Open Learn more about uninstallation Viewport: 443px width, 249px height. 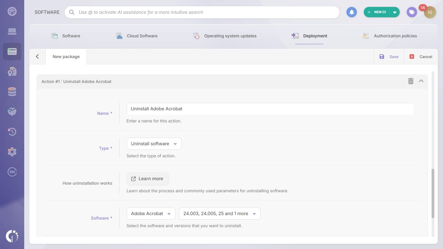[x=147, y=178]
